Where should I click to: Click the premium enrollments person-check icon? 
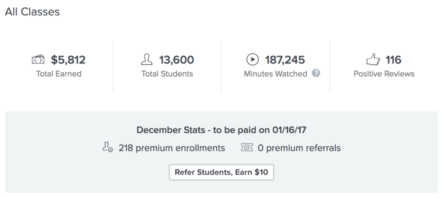[x=108, y=148]
